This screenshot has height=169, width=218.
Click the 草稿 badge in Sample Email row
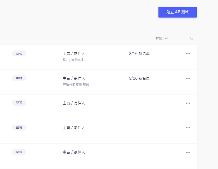[19, 53]
